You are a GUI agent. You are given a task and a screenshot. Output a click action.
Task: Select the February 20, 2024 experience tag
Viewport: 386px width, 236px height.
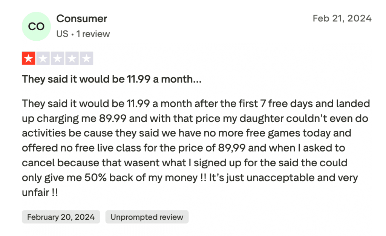coord(61,217)
